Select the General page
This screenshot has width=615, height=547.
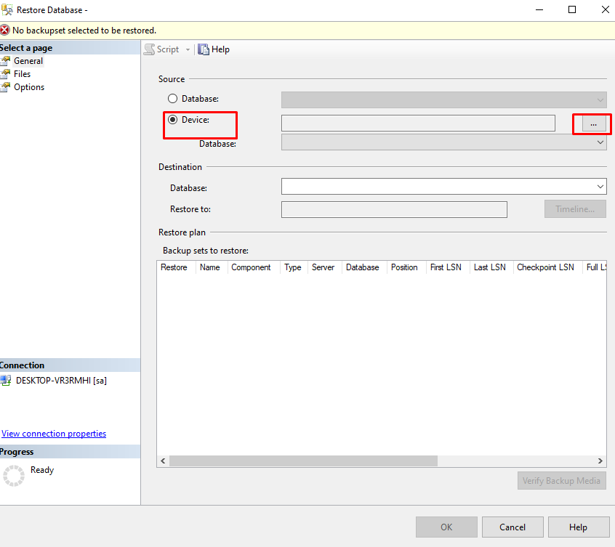pyautogui.click(x=28, y=61)
